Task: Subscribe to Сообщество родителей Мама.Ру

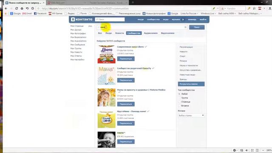Action: click(x=126, y=80)
